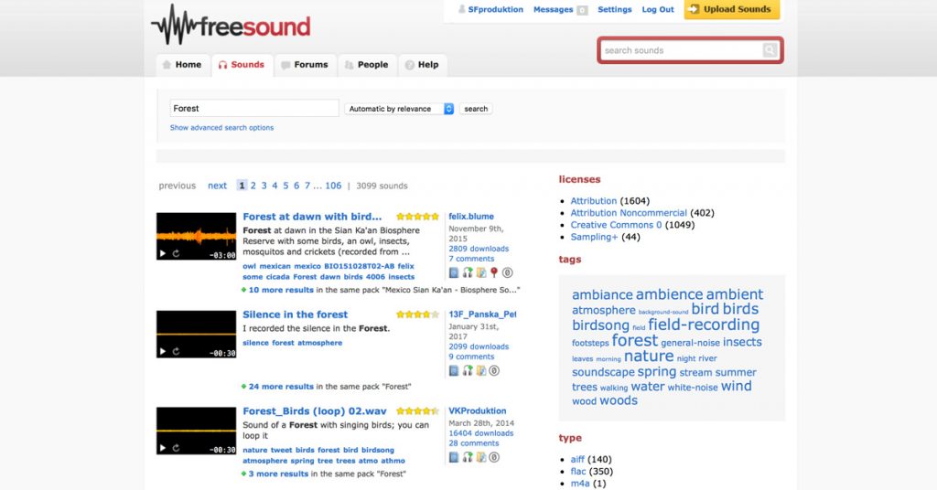Click the Upload Sounds button

click(731, 9)
